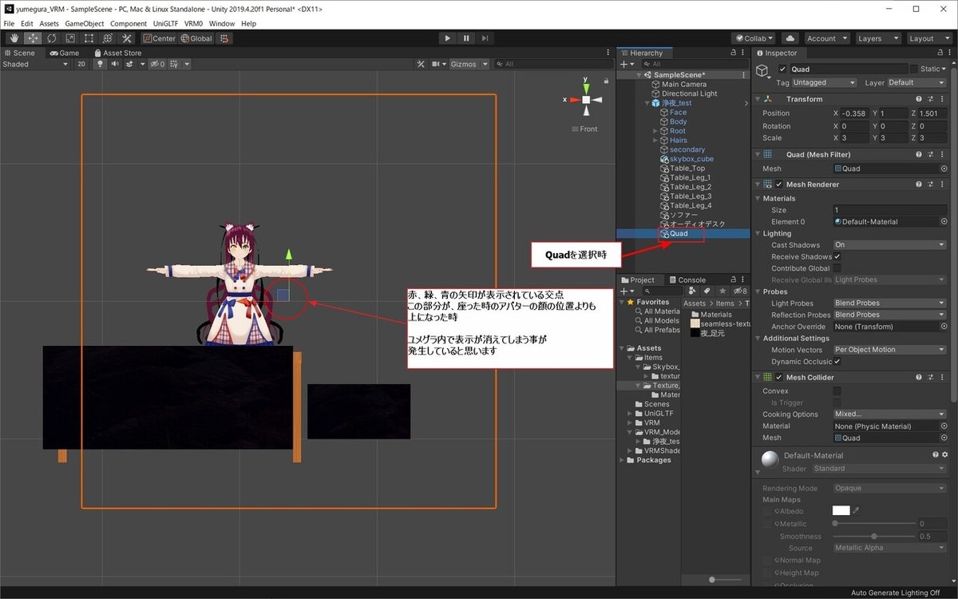Open Inspector panel options menu
The height and width of the screenshot is (599, 958).
click(948, 53)
